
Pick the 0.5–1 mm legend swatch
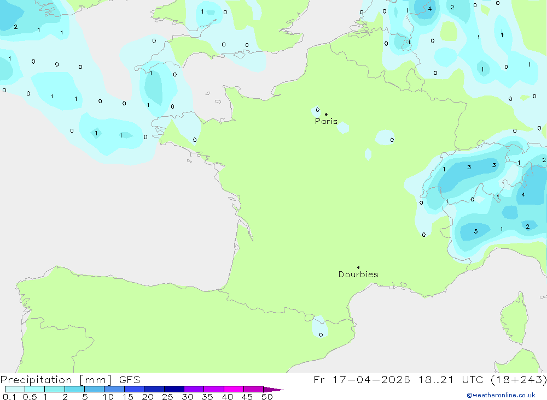click(34, 389)
